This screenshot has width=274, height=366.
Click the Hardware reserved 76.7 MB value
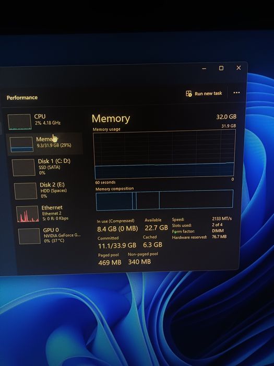pos(219,236)
